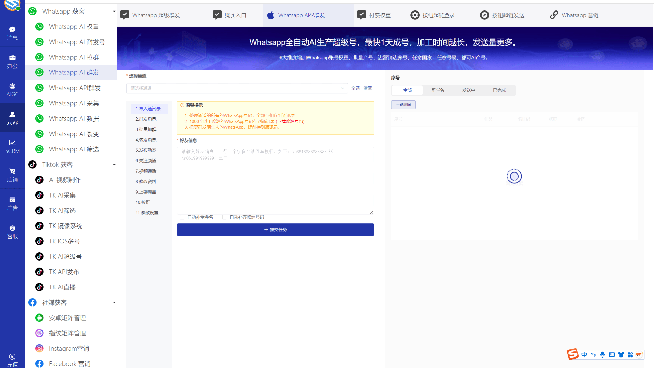Select the 已完成 tab in task panel
The width and height of the screenshot is (654, 368).
point(499,90)
